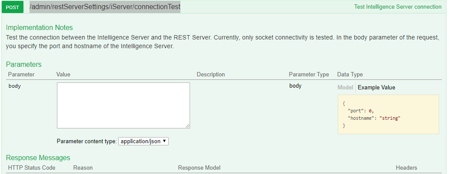Click the body parameter name label

(15, 86)
